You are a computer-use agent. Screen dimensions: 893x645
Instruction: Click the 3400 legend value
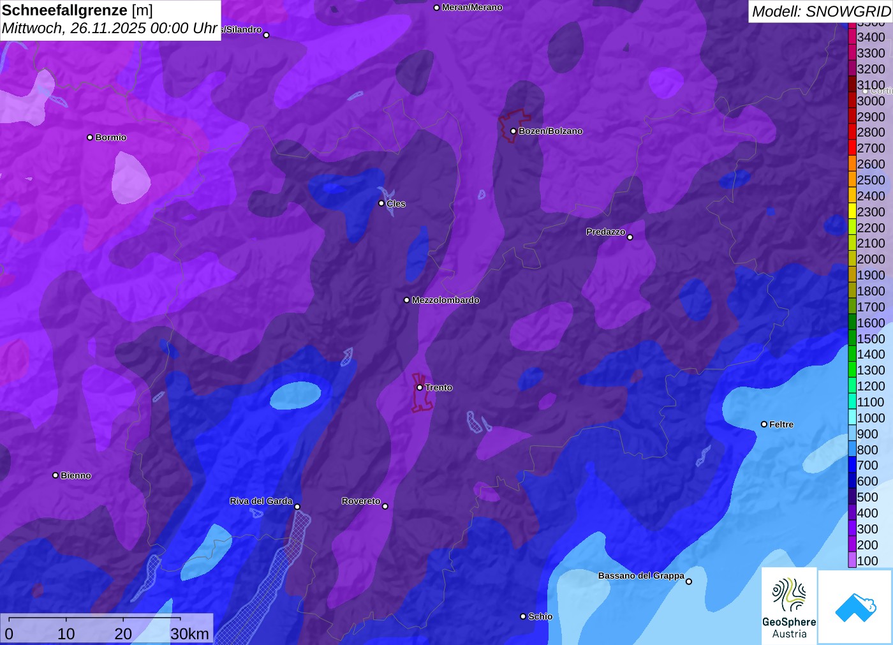pos(871,37)
